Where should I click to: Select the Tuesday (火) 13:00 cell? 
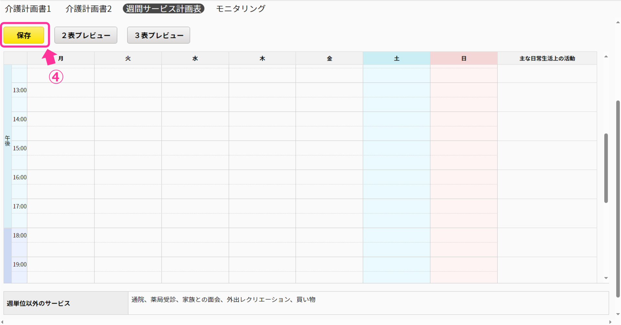(x=128, y=90)
